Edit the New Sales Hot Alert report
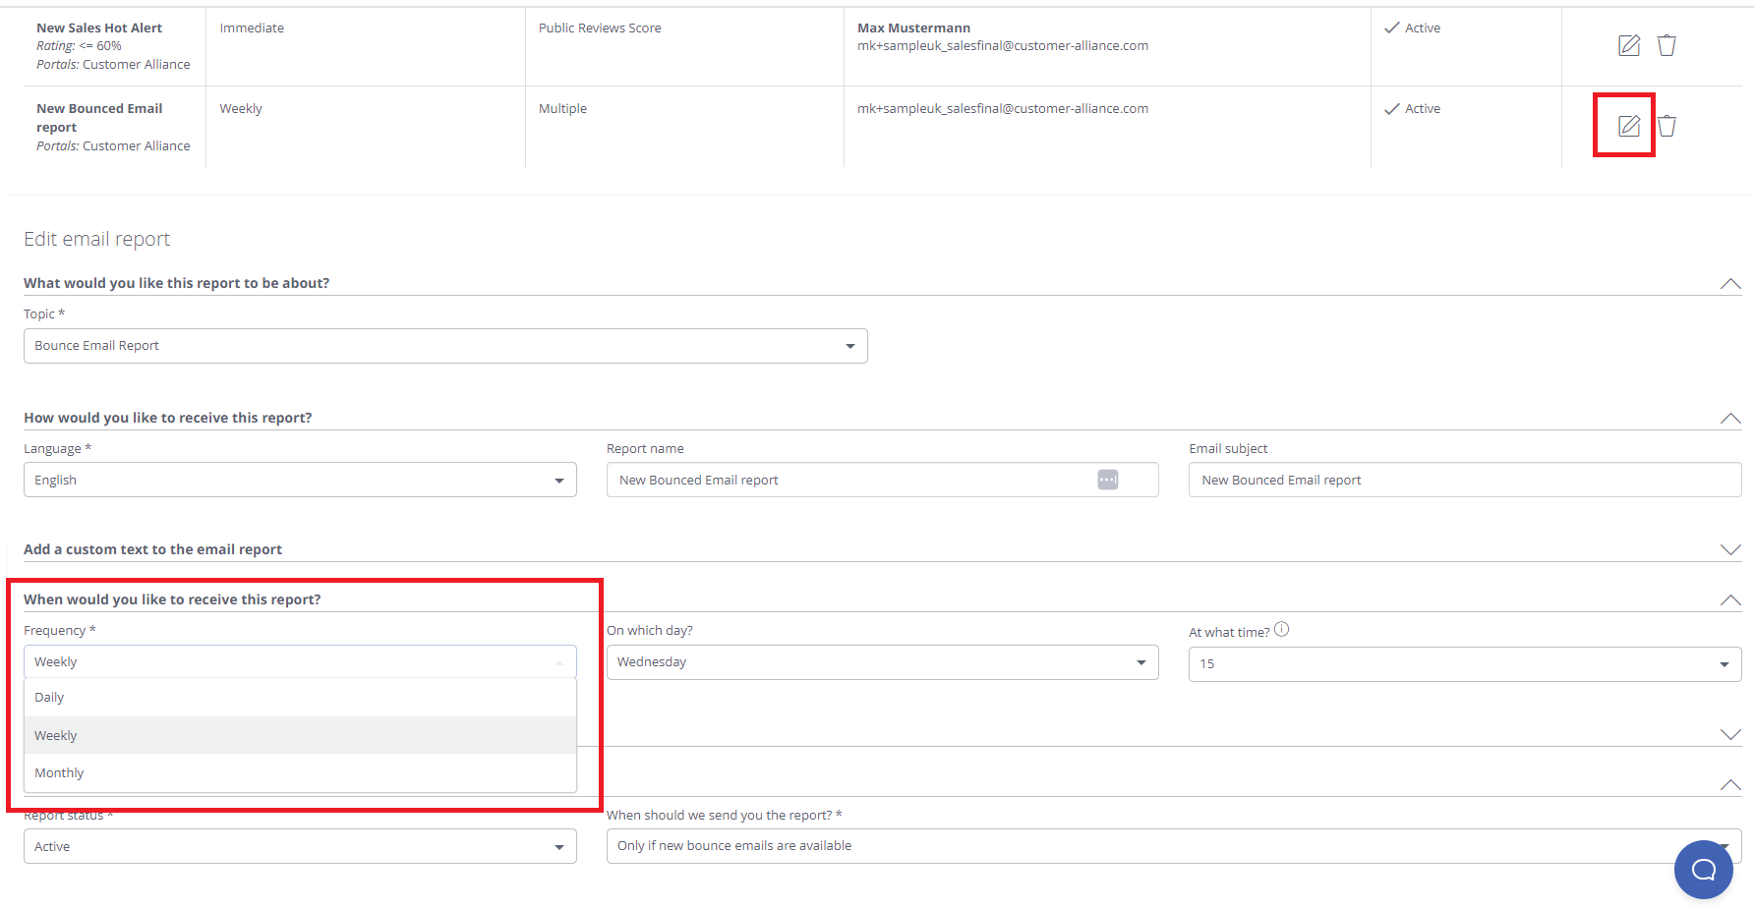The height and width of the screenshot is (910, 1754). pos(1629,45)
